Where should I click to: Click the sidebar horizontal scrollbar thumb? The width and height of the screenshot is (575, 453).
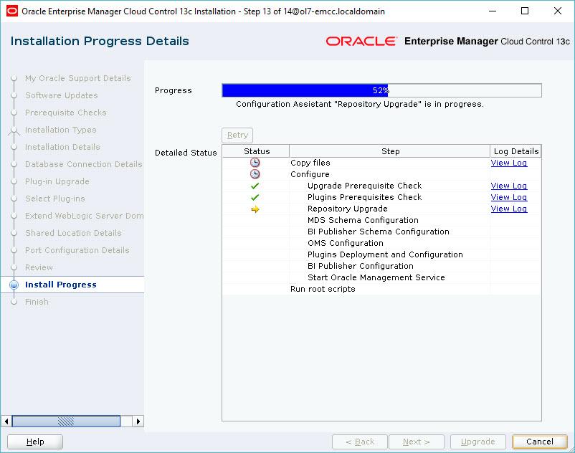click(66, 421)
